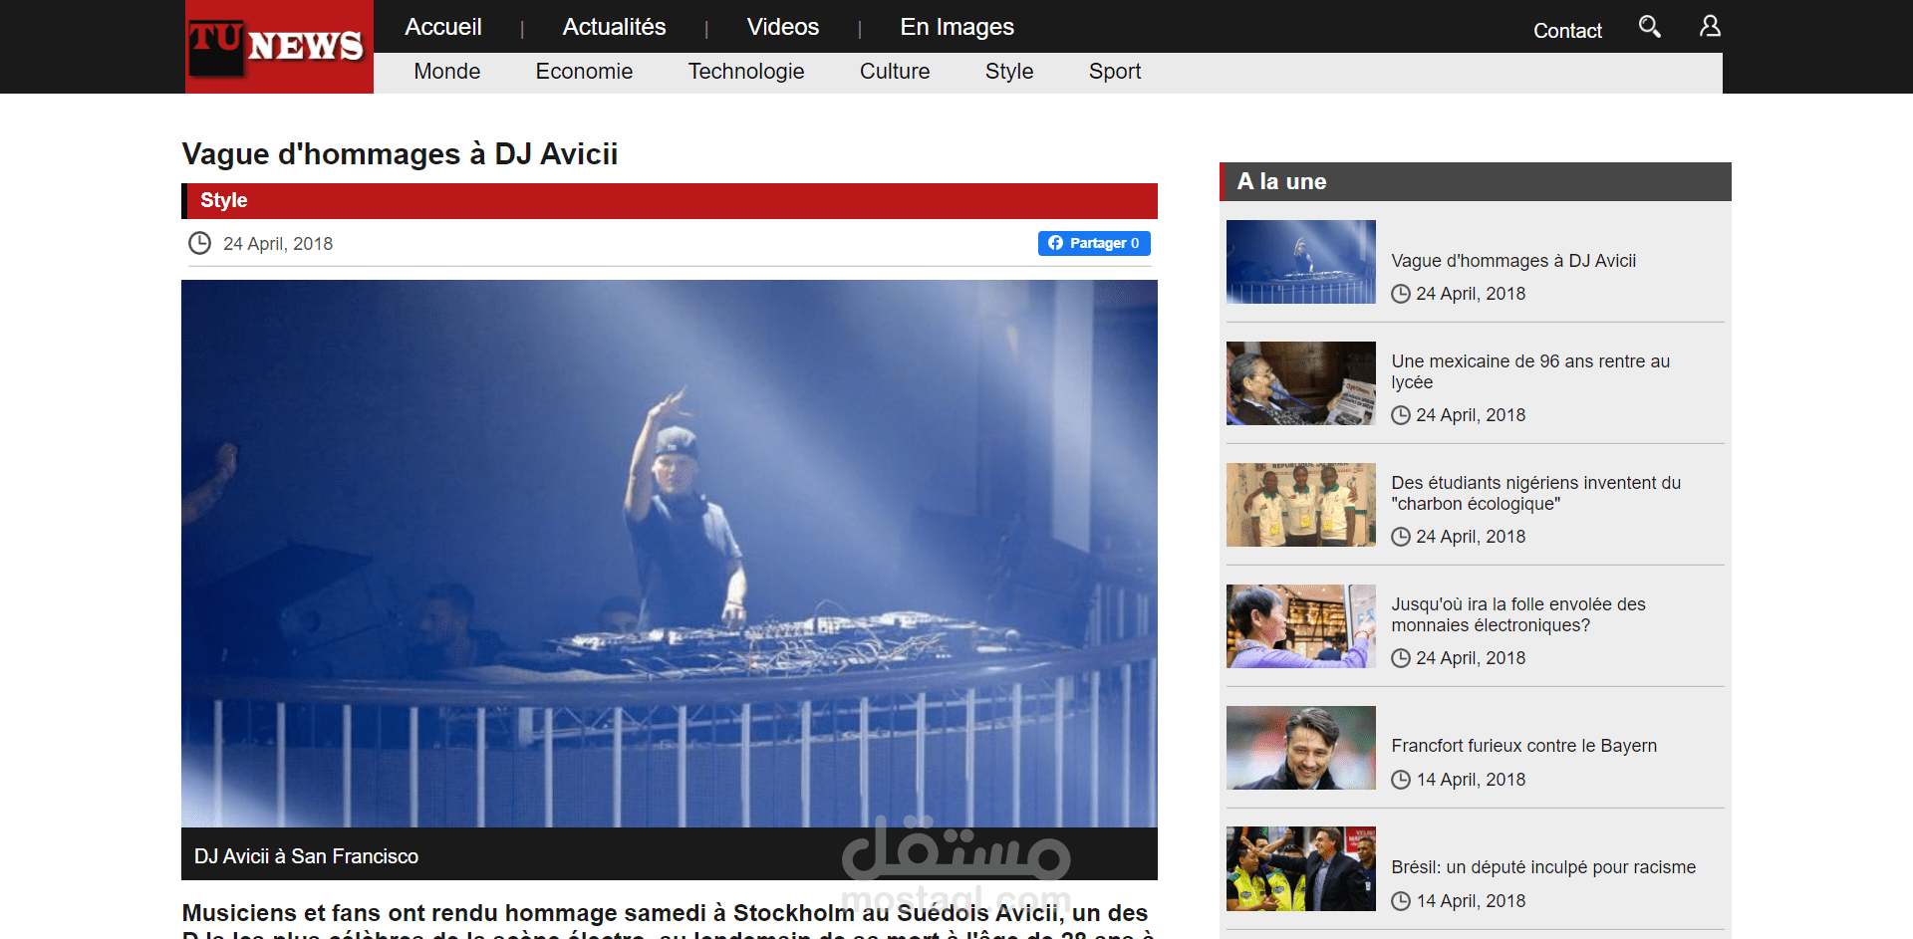Click the clock icon under Vague d'hommages sidebar item
1913x939 pixels.
click(1401, 294)
